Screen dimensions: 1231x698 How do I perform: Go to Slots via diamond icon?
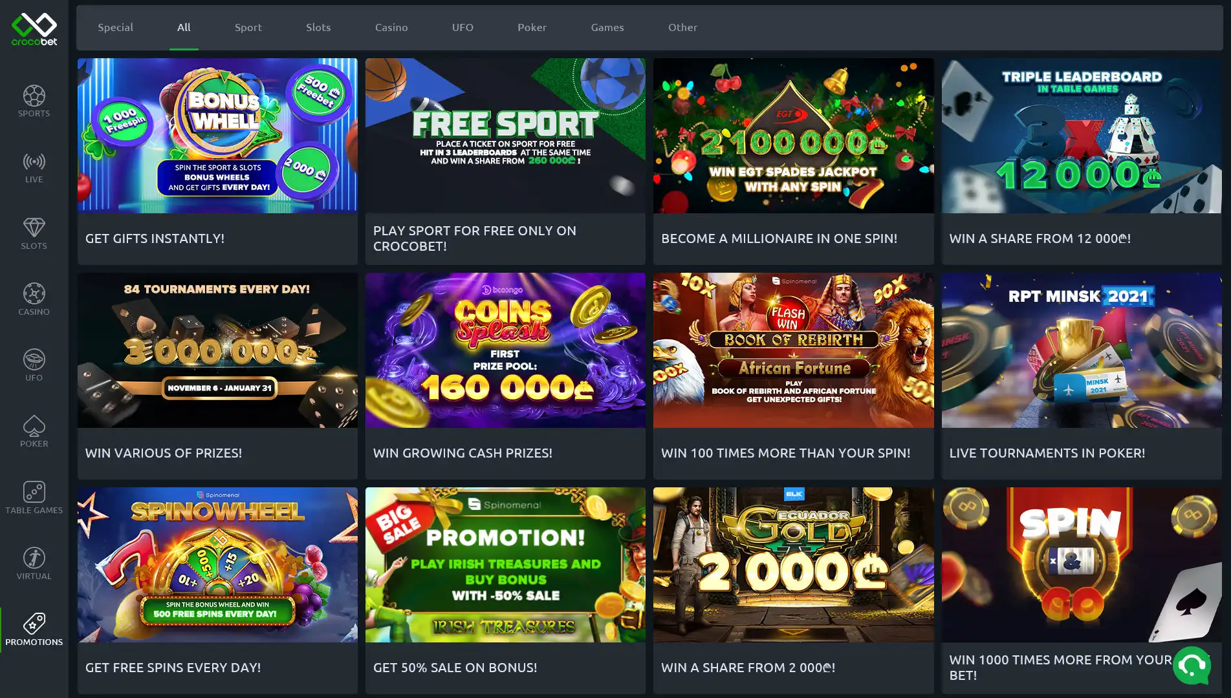pyautogui.click(x=34, y=233)
